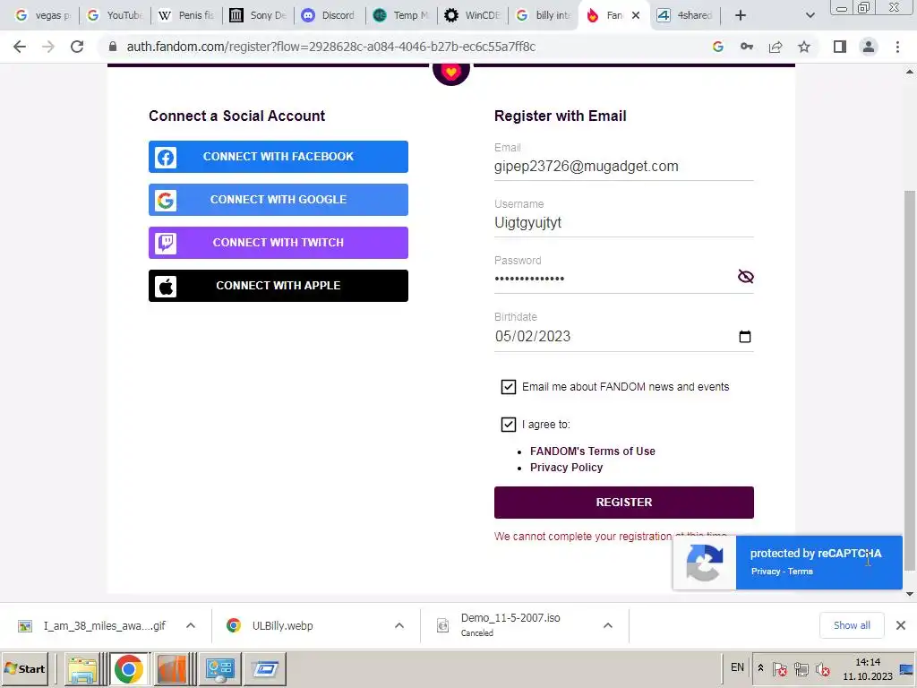Screen dimensions: 917x688
Task: Click Show all downloads button
Action: (852, 625)
